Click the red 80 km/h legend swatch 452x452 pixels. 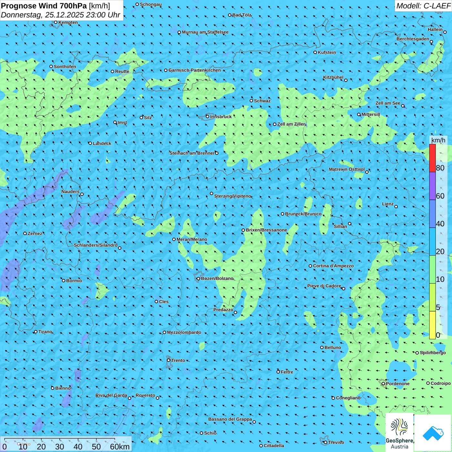tap(432, 158)
